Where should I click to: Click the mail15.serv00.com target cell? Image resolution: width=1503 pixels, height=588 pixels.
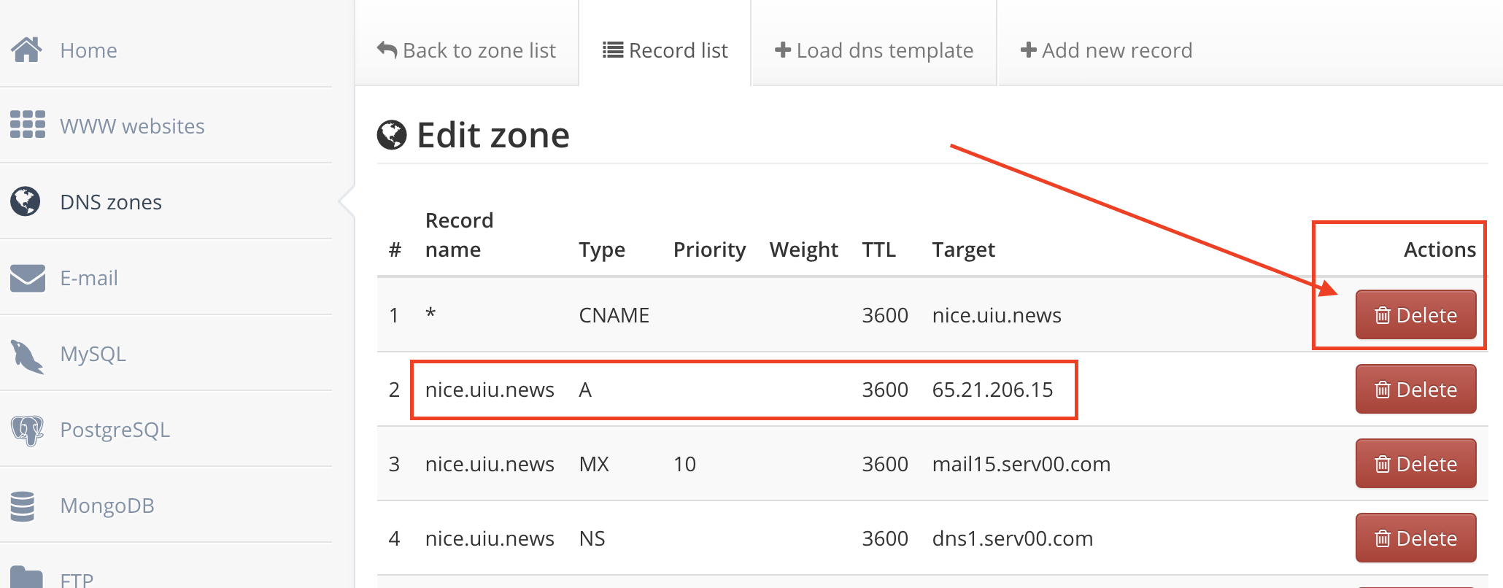tap(1021, 464)
